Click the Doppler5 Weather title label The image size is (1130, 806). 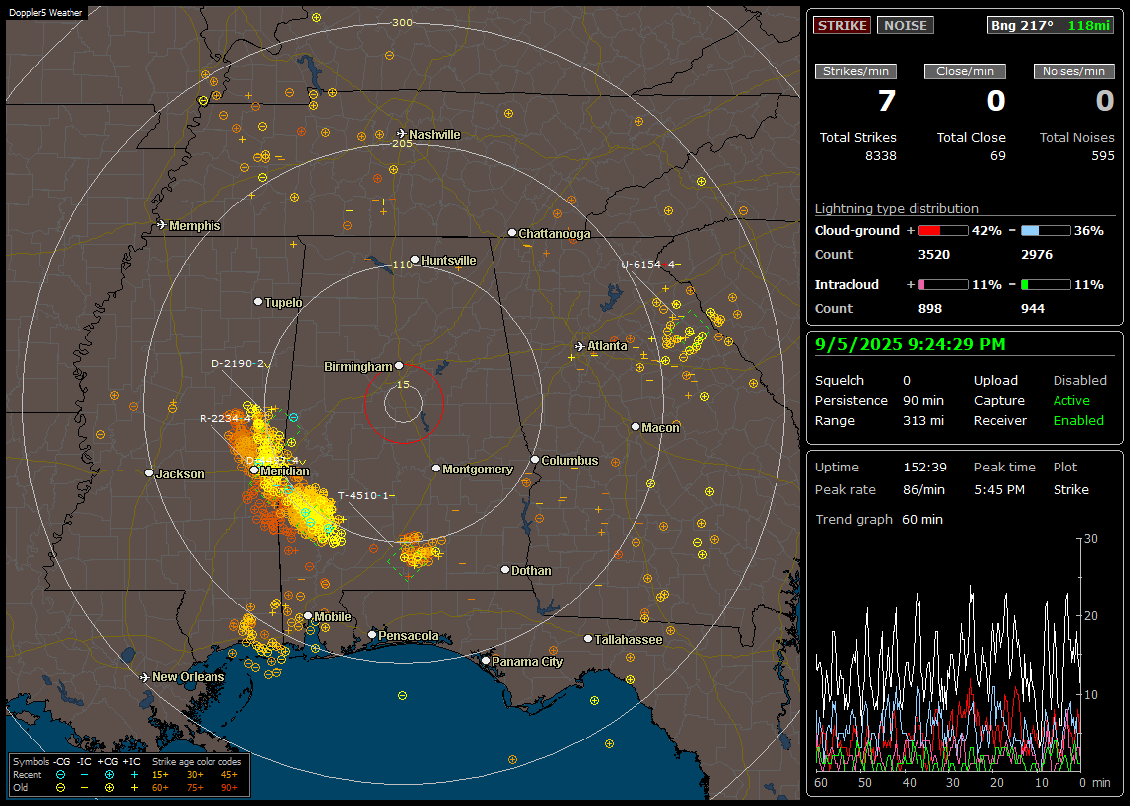coord(46,12)
